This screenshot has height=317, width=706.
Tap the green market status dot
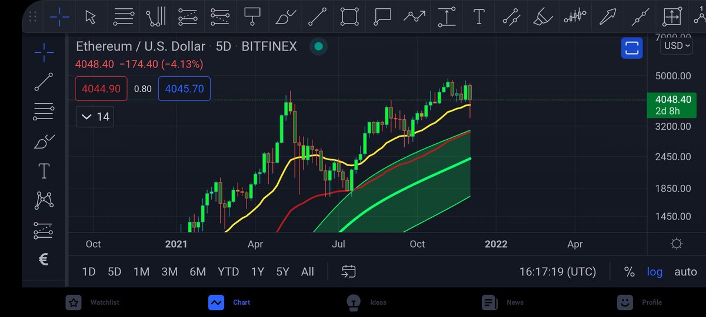tap(318, 46)
